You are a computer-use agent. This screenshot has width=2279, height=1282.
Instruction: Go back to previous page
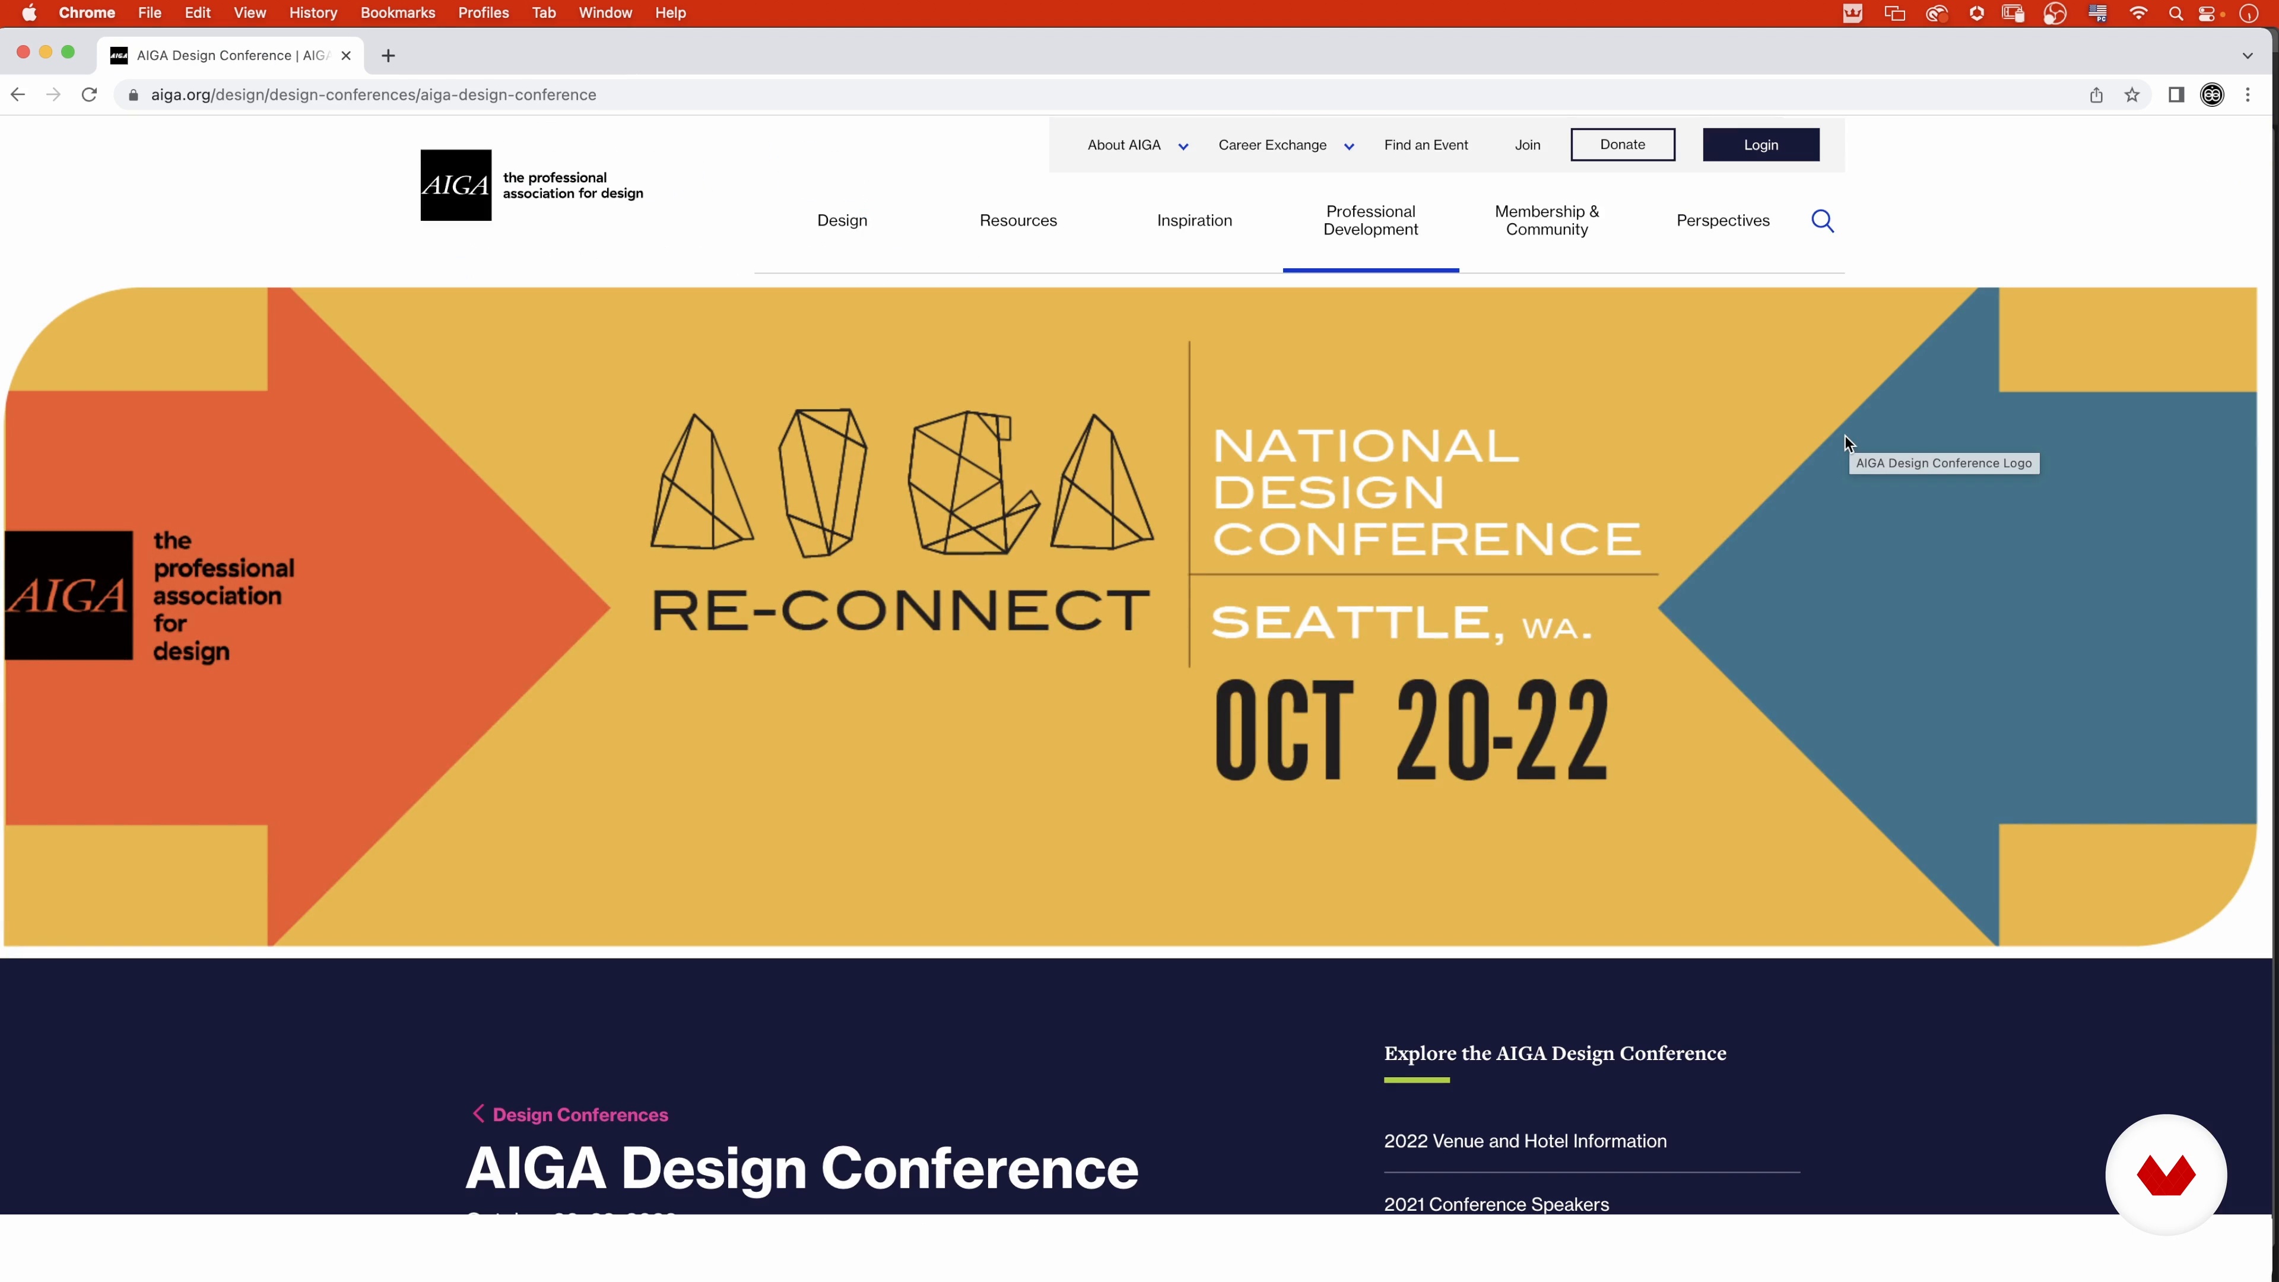pos(18,95)
